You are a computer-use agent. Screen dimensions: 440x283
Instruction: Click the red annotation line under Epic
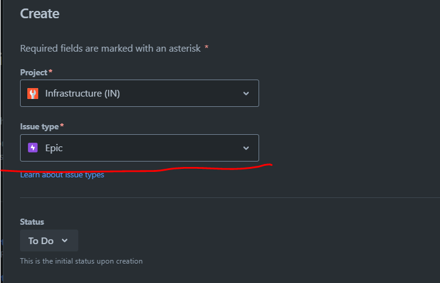click(x=136, y=169)
